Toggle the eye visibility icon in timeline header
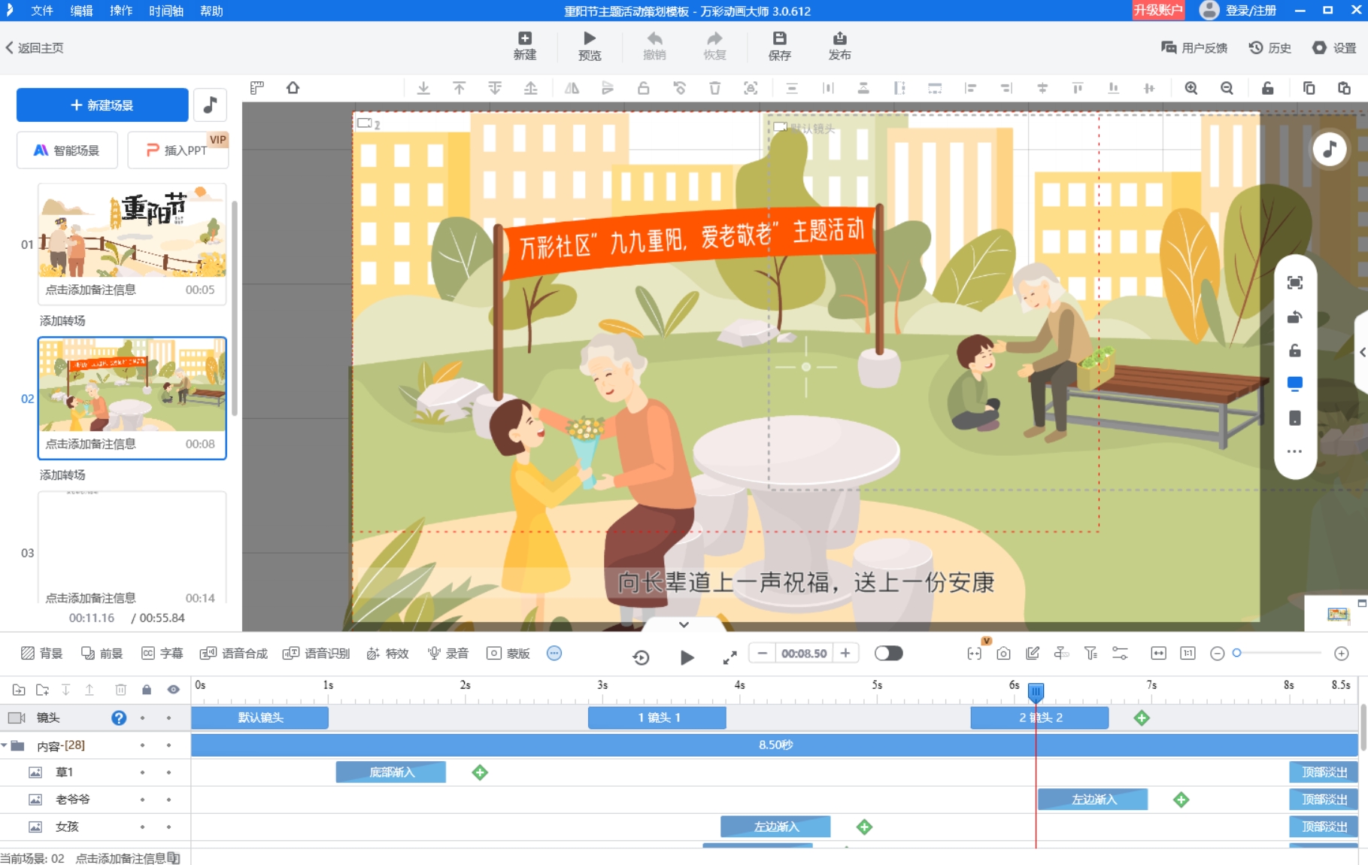Screen dimensions: 1368x865 [x=174, y=690]
